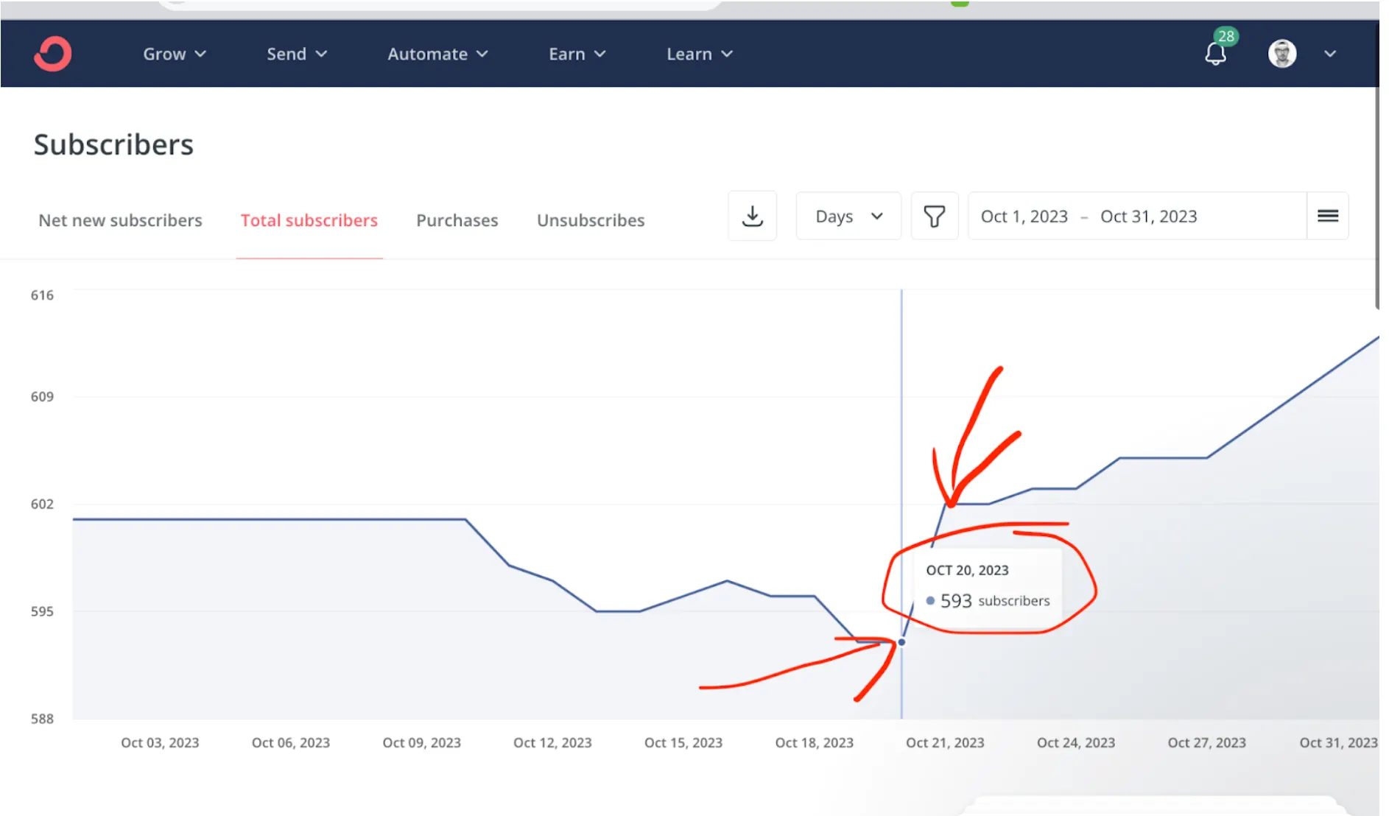Image resolution: width=1389 pixels, height=816 pixels.
Task: Open the filter funnel icon
Action: click(x=934, y=216)
